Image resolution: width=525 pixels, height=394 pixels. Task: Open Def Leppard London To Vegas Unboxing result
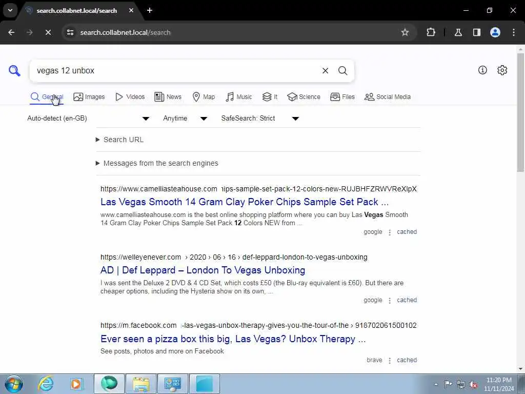[203, 270]
